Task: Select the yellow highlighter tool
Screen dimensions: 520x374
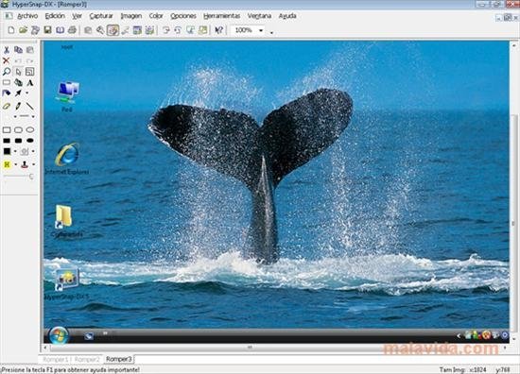Action: [x=7, y=164]
